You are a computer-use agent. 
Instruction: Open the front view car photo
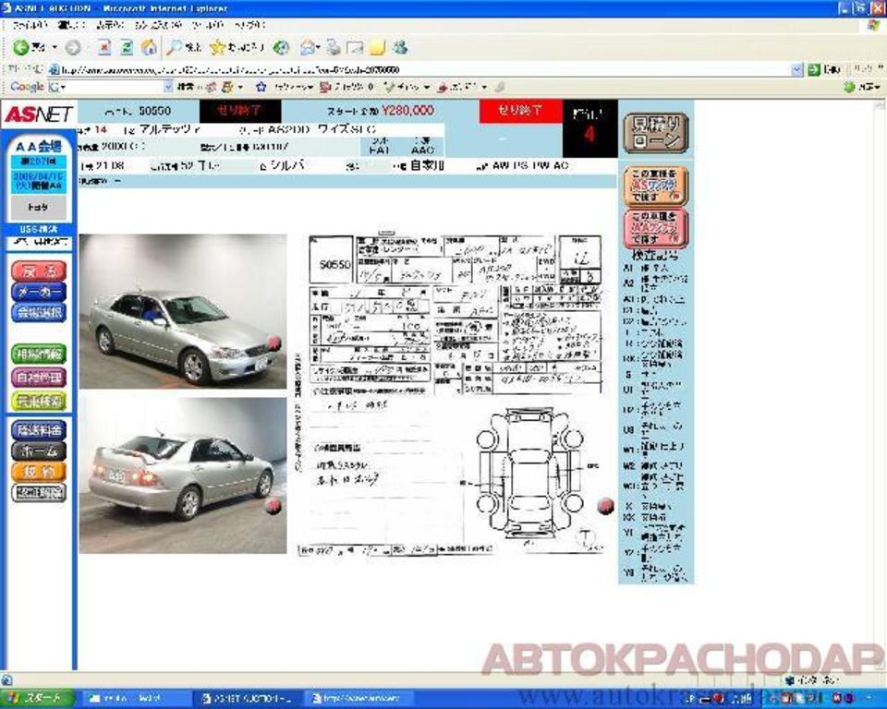click(x=183, y=311)
